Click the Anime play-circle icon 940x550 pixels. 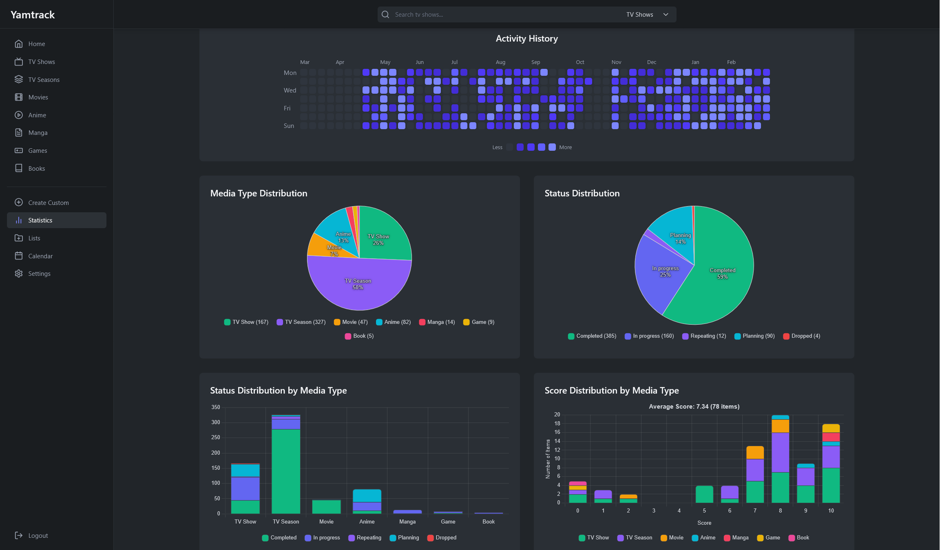pos(19,115)
